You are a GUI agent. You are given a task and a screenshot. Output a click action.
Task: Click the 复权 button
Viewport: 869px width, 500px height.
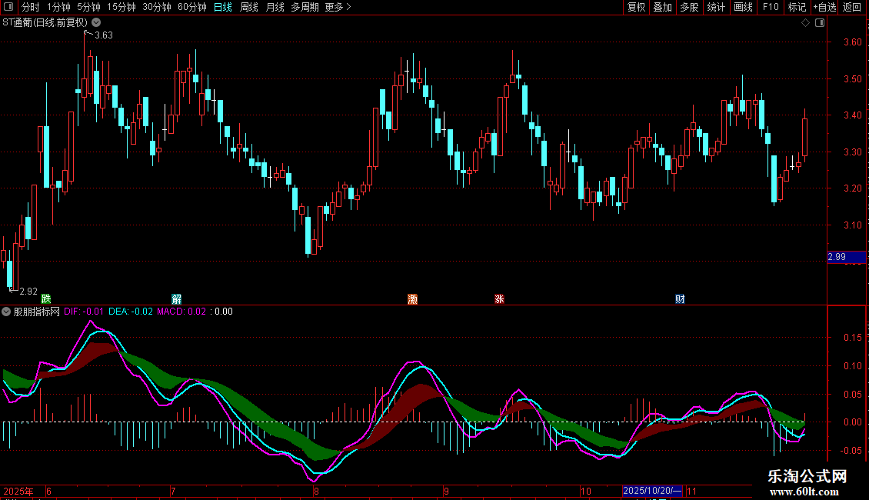[x=636, y=7]
